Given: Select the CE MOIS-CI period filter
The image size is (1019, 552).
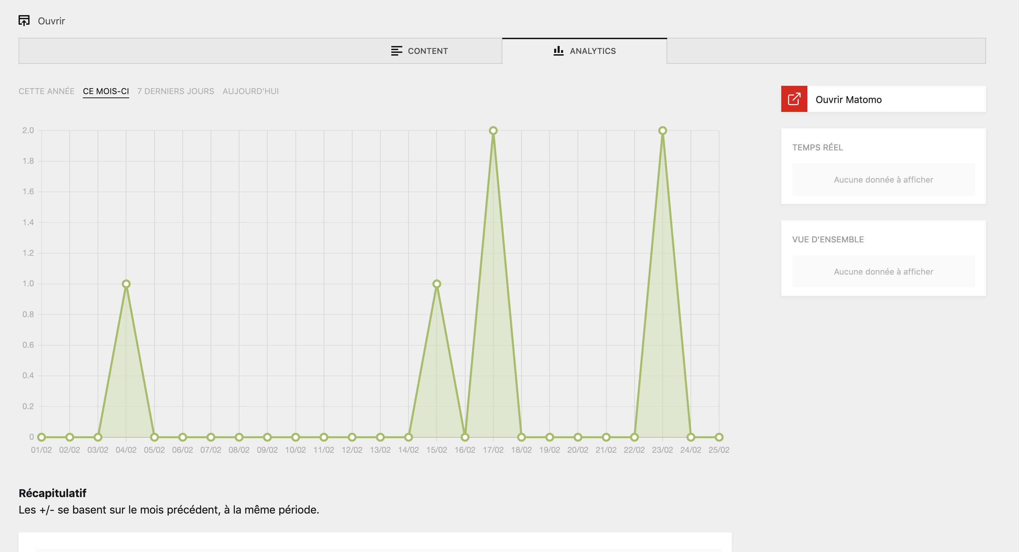Looking at the screenshot, I should tap(105, 91).
